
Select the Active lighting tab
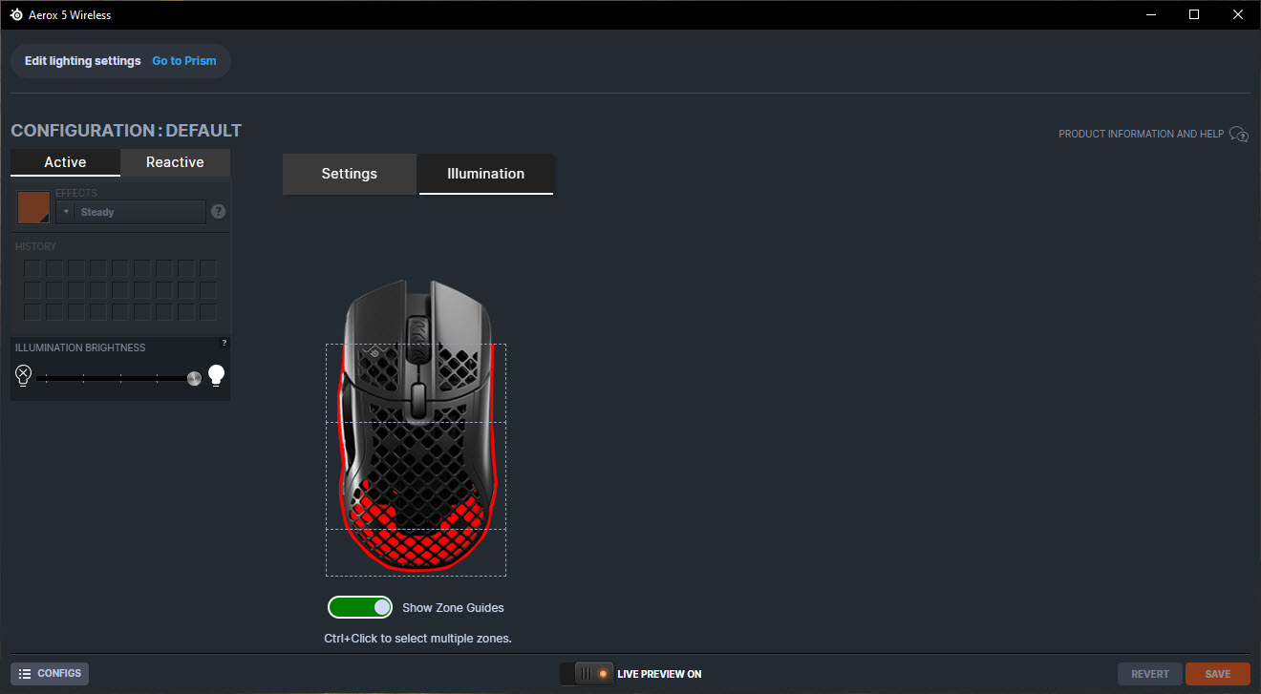point(65,162)
